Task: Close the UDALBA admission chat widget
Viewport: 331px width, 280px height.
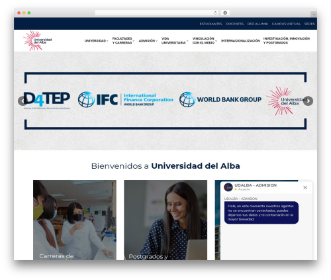Action: (x=305, y=187)
